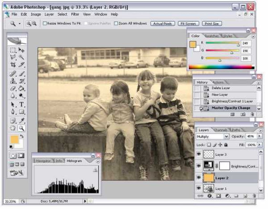Select the Clone Stamp tool
The image size is (268, 209).
13,81
